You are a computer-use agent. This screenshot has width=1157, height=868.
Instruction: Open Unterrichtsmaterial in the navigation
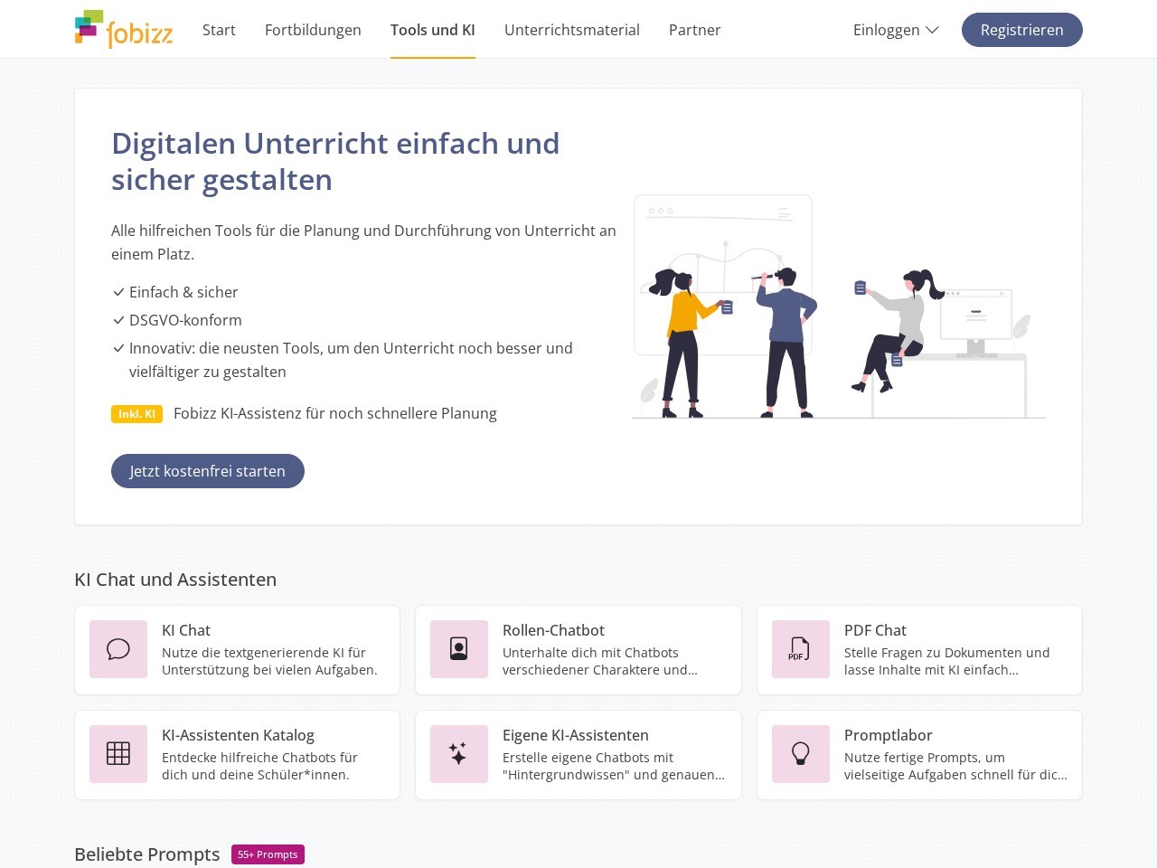coord(571,30)
